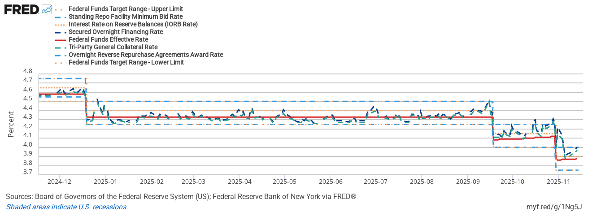Select the Federal Funds Effective Rate legend label
The image size is (592, 212).
[108, 39]
